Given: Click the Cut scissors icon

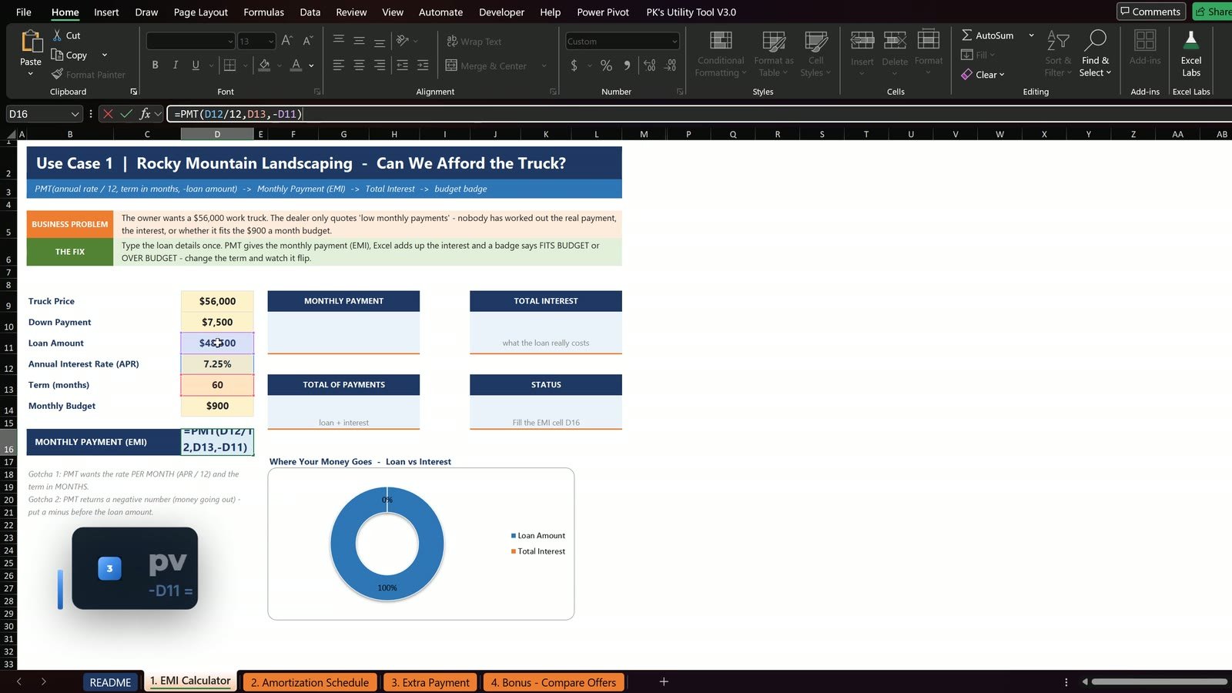Looking at the screenshot, I should pos(57,35).
